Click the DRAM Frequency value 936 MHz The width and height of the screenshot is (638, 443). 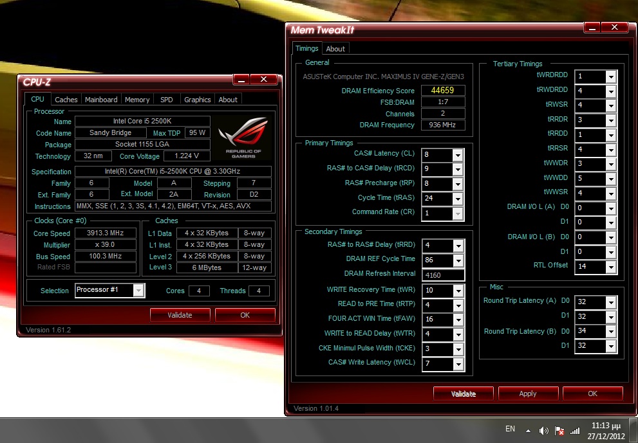pos(443,125)
